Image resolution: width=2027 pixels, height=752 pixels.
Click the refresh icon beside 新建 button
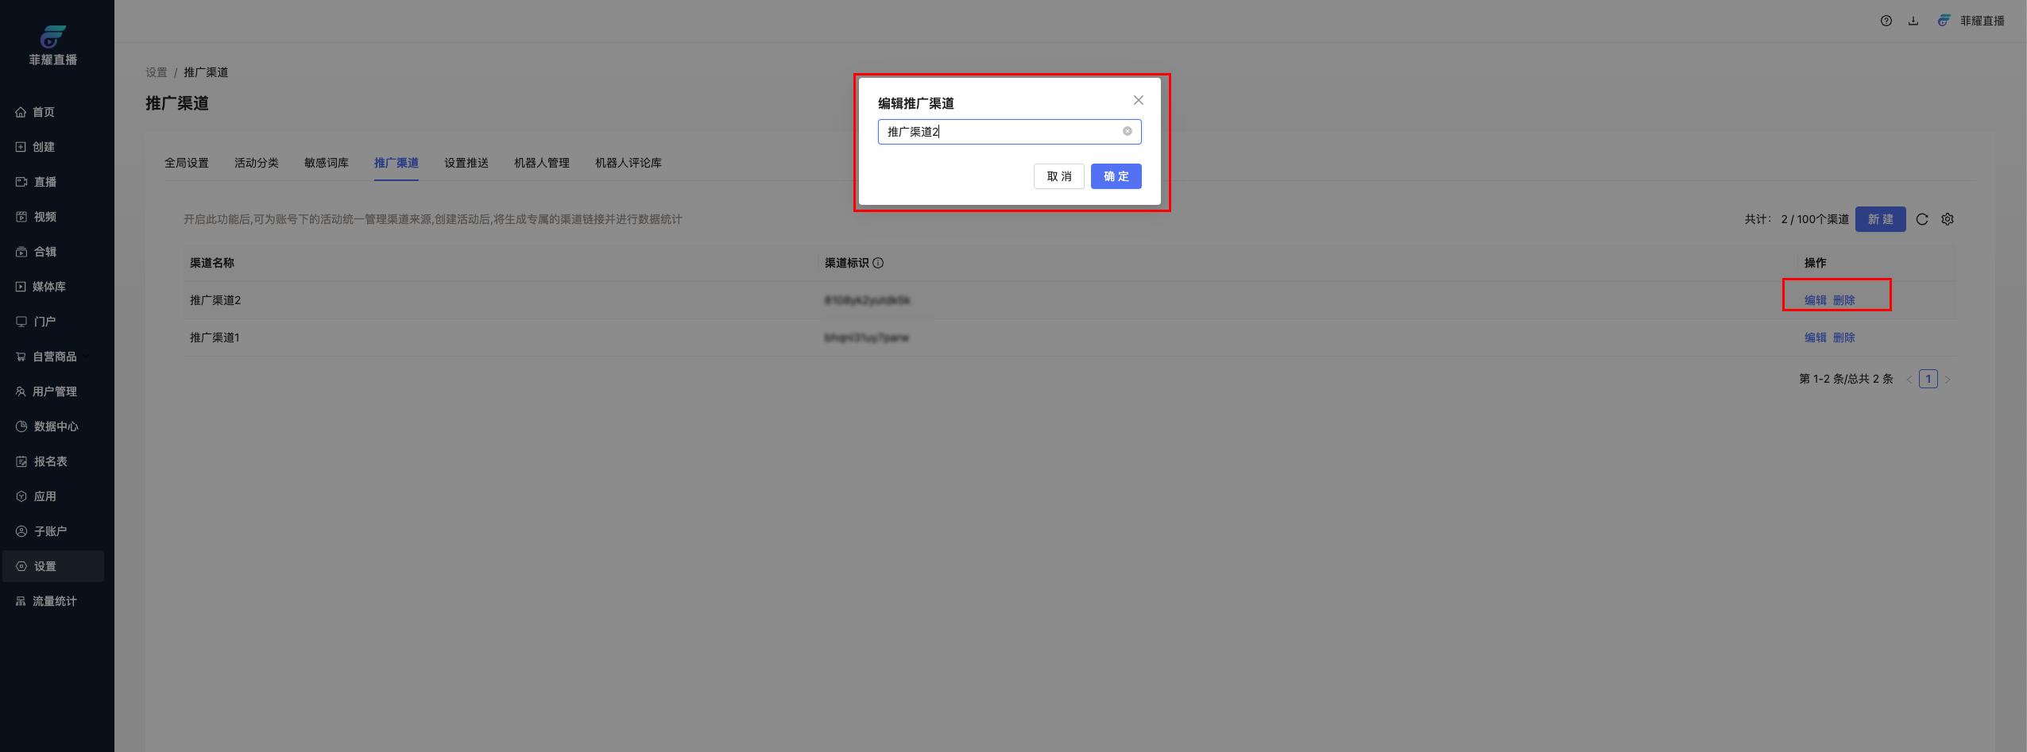1921,220
